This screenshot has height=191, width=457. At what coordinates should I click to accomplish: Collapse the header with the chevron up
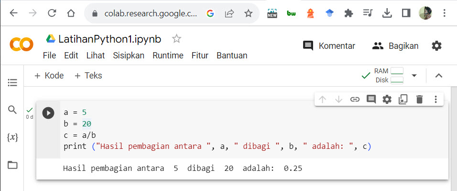[439, 76]
